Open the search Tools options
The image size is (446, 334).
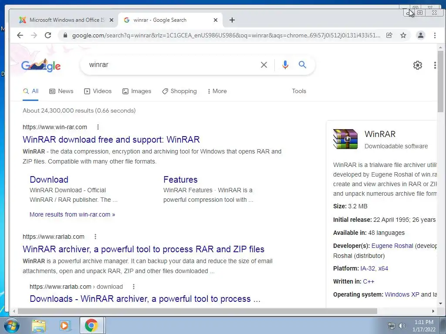click(299, 91)
